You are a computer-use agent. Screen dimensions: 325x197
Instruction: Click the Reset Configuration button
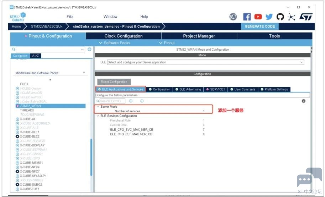pos(114,82)
